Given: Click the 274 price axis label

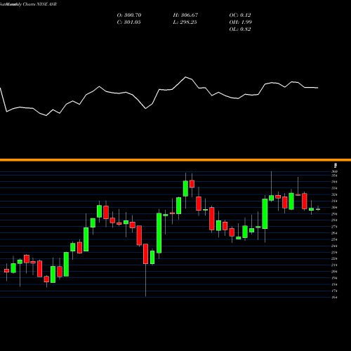Looking at the screenshot, I should tap(334, 227).
